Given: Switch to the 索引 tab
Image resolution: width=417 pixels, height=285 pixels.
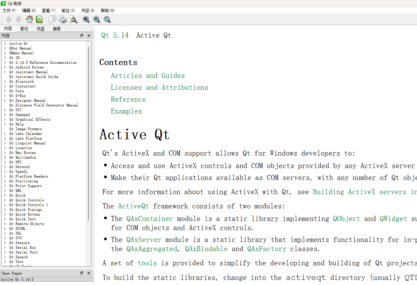Looking at the screenshot, I should coord(24,29).
